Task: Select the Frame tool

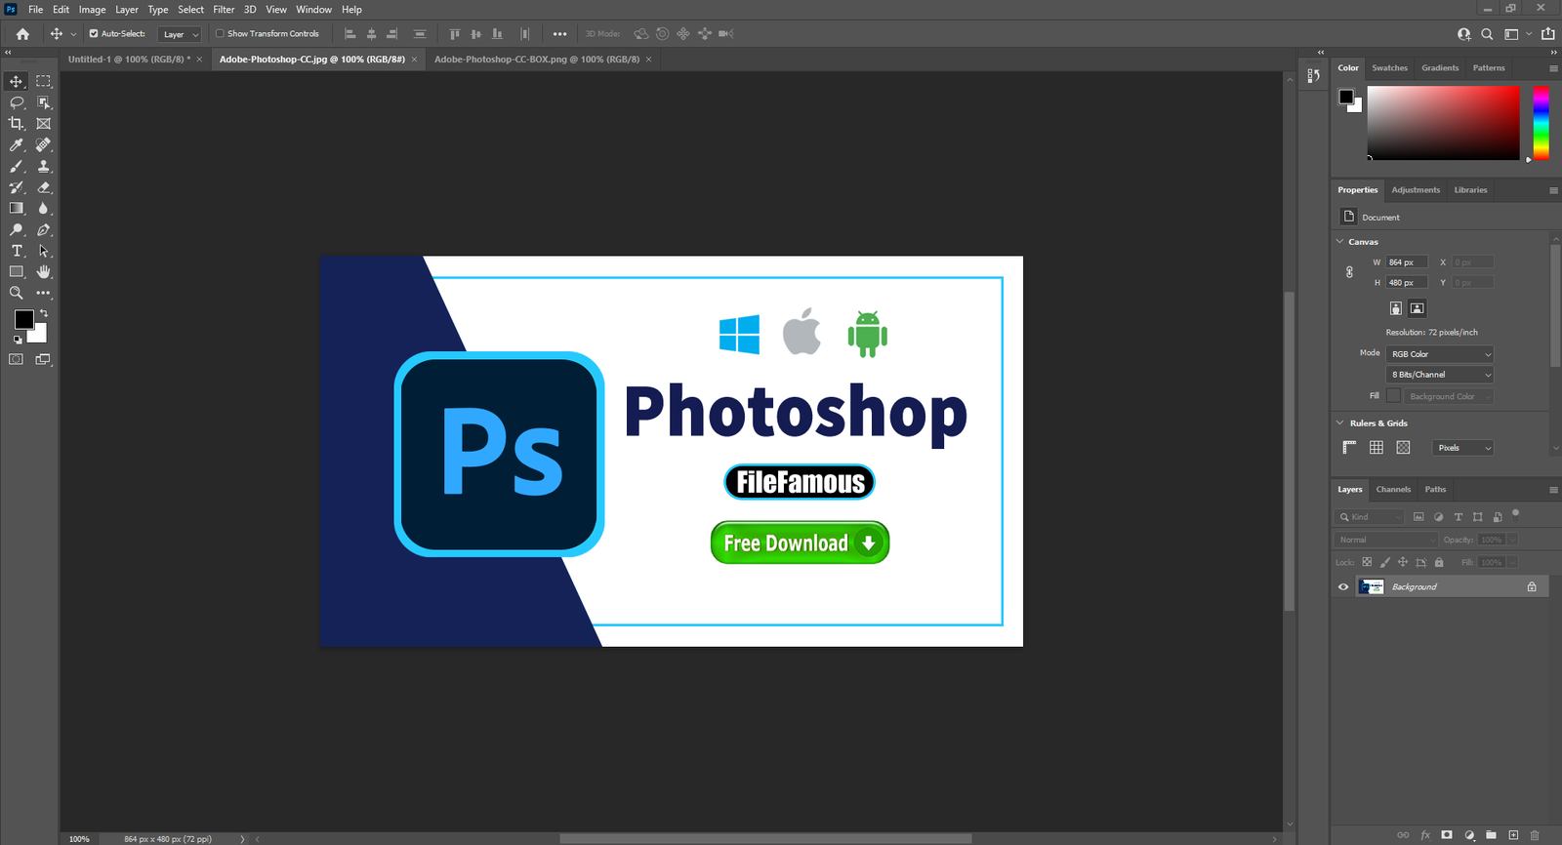Action: tap(43, 124)
